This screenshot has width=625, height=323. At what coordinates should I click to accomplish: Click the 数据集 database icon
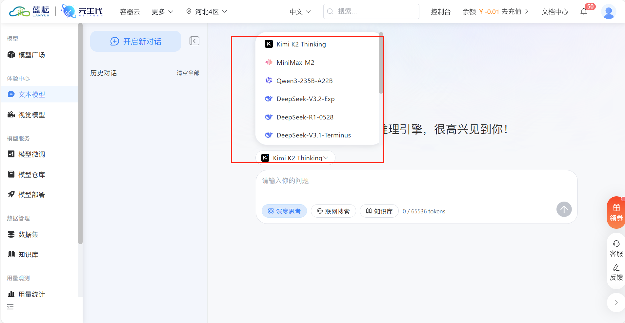tap(11, 234)
